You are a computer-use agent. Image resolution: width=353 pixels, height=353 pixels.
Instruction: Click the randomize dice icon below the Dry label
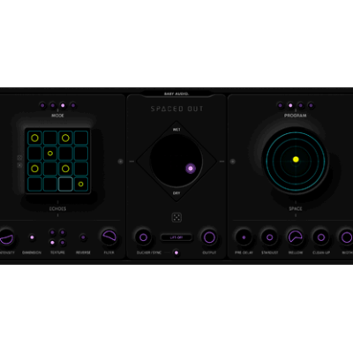(176, 218)
